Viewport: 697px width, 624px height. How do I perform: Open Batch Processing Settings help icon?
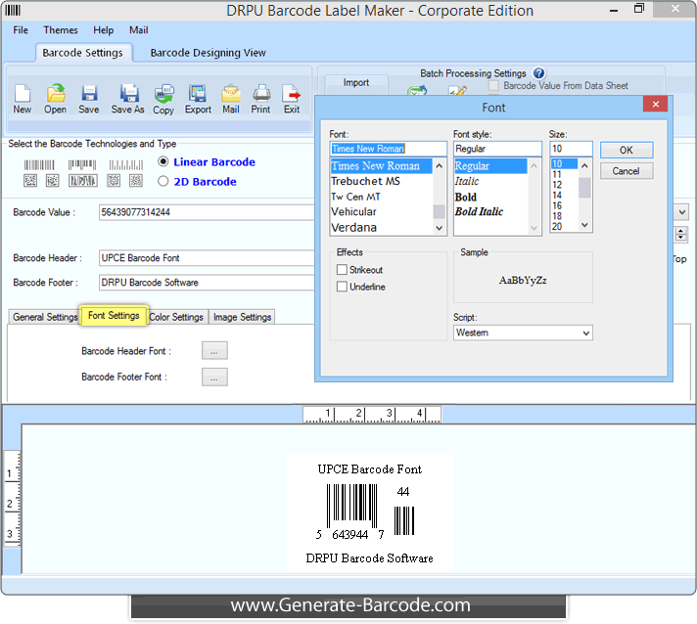click(538, 73)
